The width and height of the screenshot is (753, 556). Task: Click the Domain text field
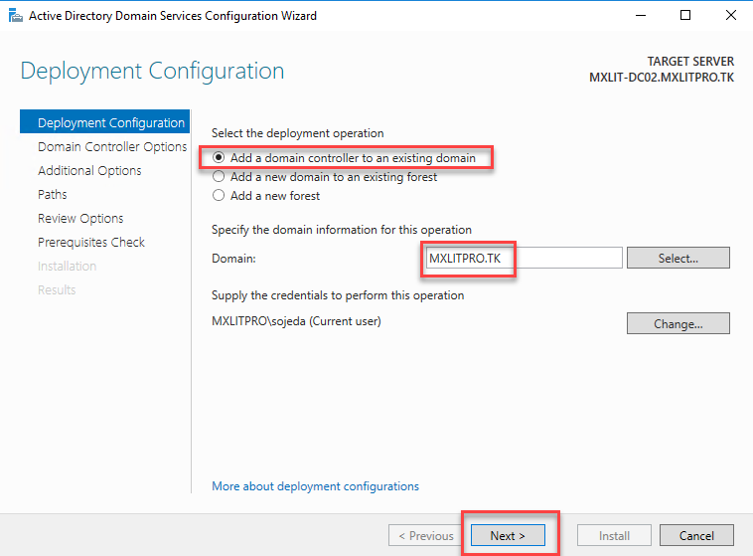coord(523,258)
